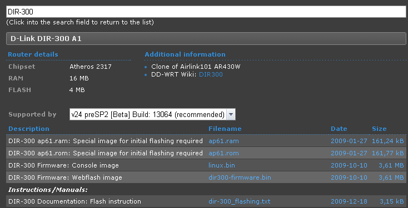Screen dimensions: 408x208
Task: Open the firmware build version dropdown
Action: click(152, 114)
